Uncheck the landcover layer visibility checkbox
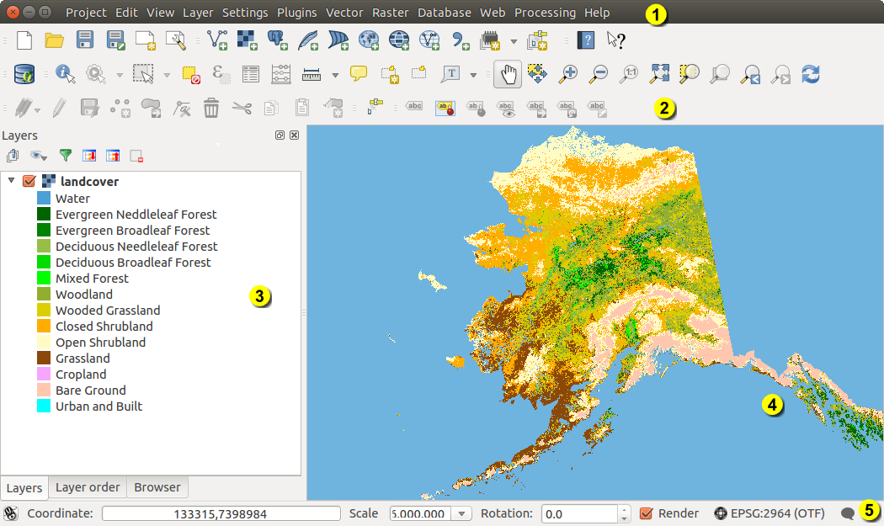The image size is (884, 526). (x=29, y=181)
